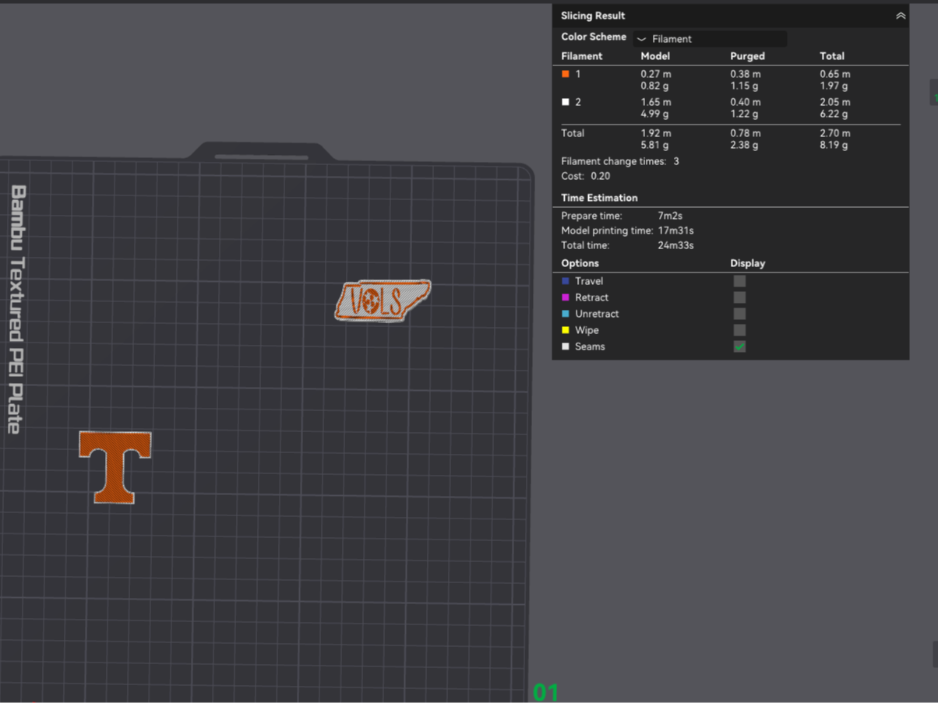This screenshot has height=703, width=938.
Task: Click the blue Travel legend color square
Action: (x=566, y=281)
